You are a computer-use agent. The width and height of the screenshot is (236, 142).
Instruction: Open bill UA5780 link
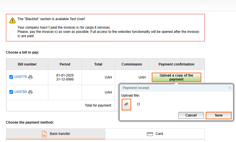(x=20, y=92)
